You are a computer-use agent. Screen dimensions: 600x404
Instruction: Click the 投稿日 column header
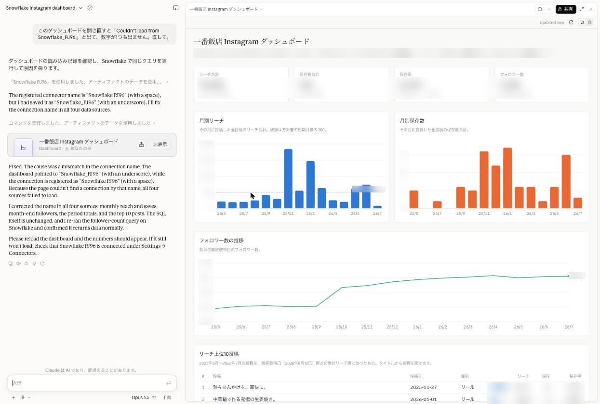417,376
